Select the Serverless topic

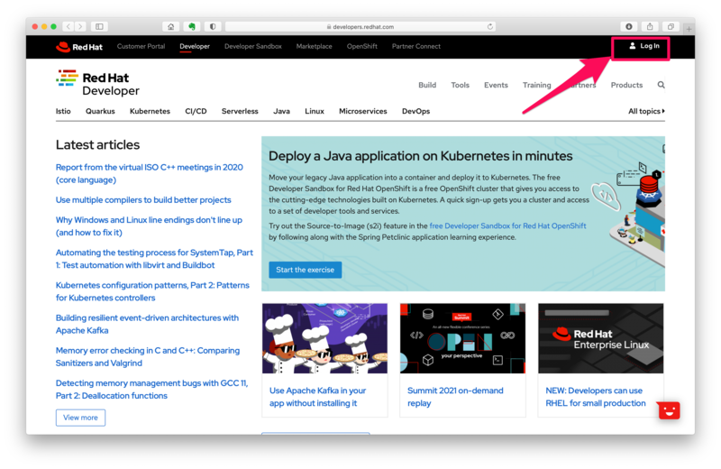tap(240, 111)
